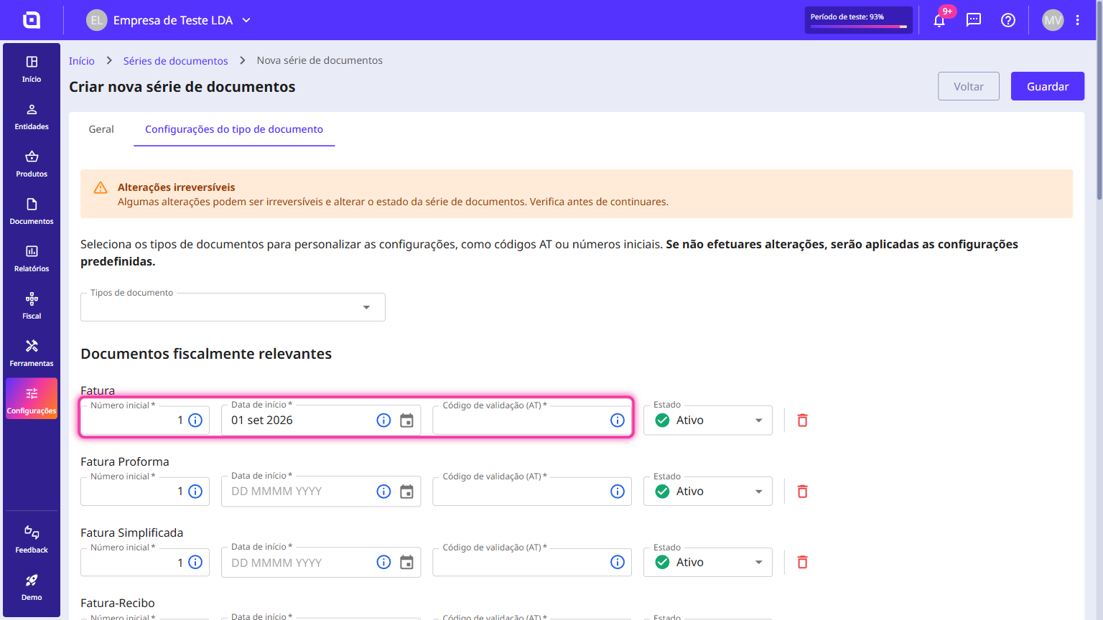Click the Período de teste progress bar

pyautogui.click(x=859, y=27)
